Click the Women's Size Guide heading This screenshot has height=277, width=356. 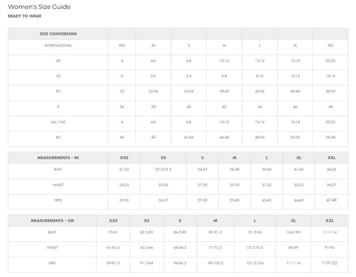click(x=39, y=7)
